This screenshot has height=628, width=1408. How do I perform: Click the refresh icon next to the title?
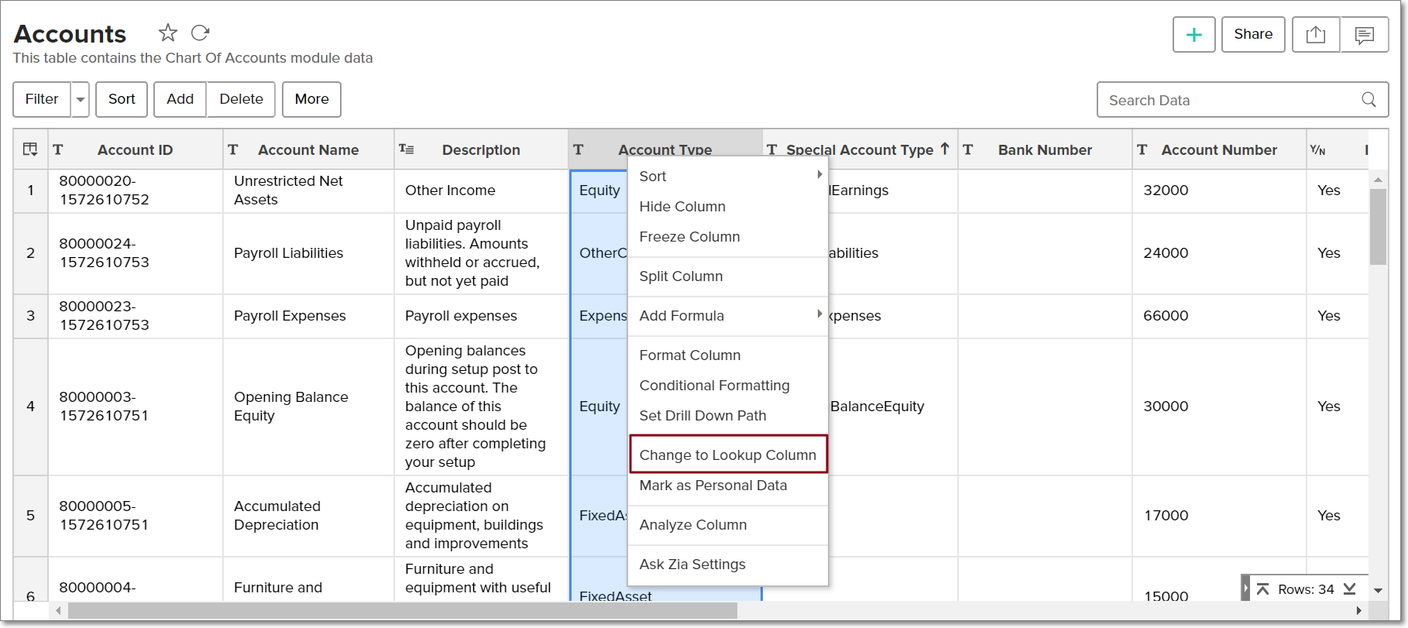tap(201, 33)
